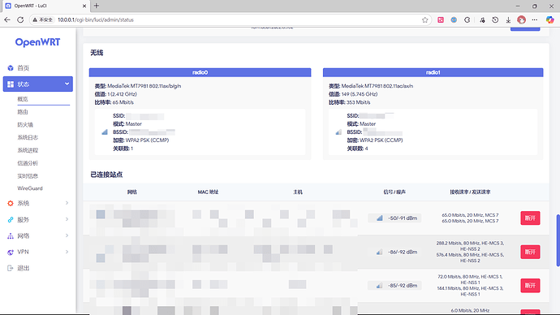Expand the 网络 menu chevron
Viewport: 560px width, 315px height.
[x=67, y=235]
